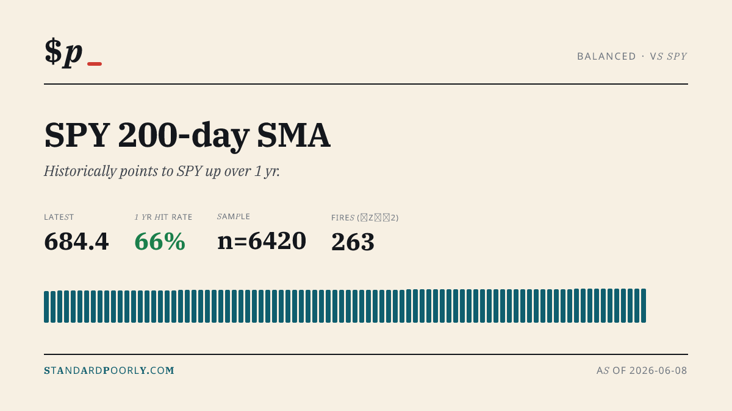The image size is (732, 411).
Task: Click the $p logo
Action: 63,52
